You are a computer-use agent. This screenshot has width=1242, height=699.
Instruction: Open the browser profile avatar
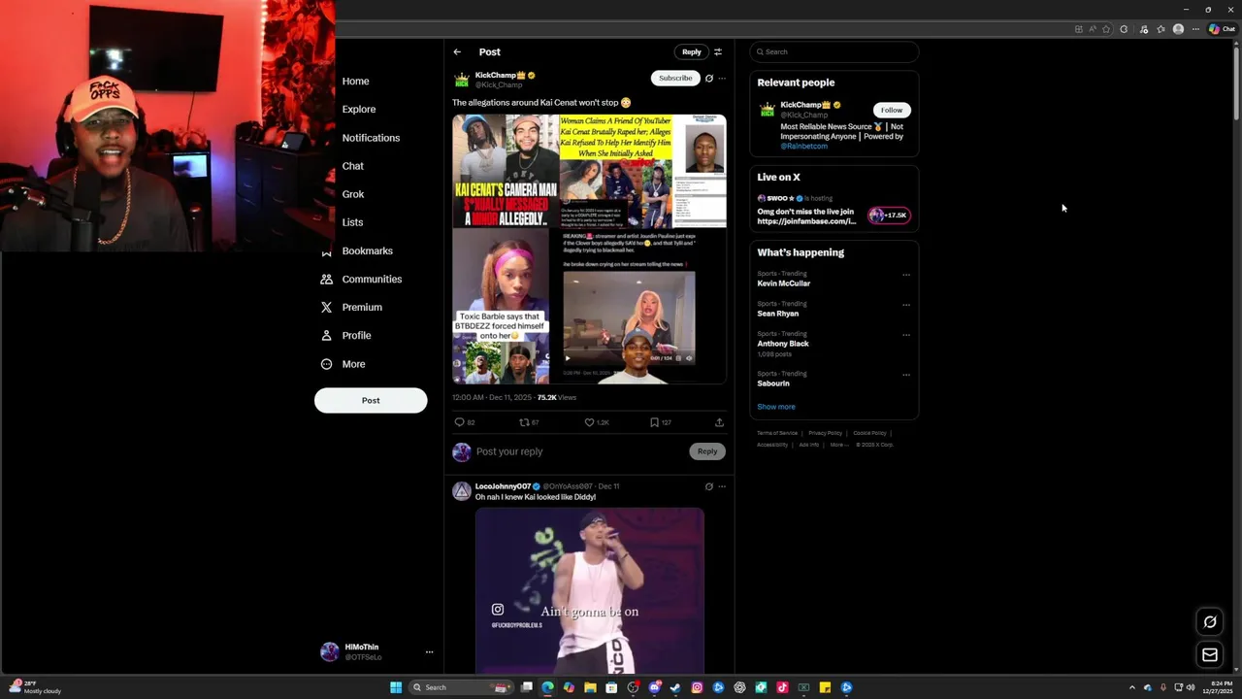1178,29
